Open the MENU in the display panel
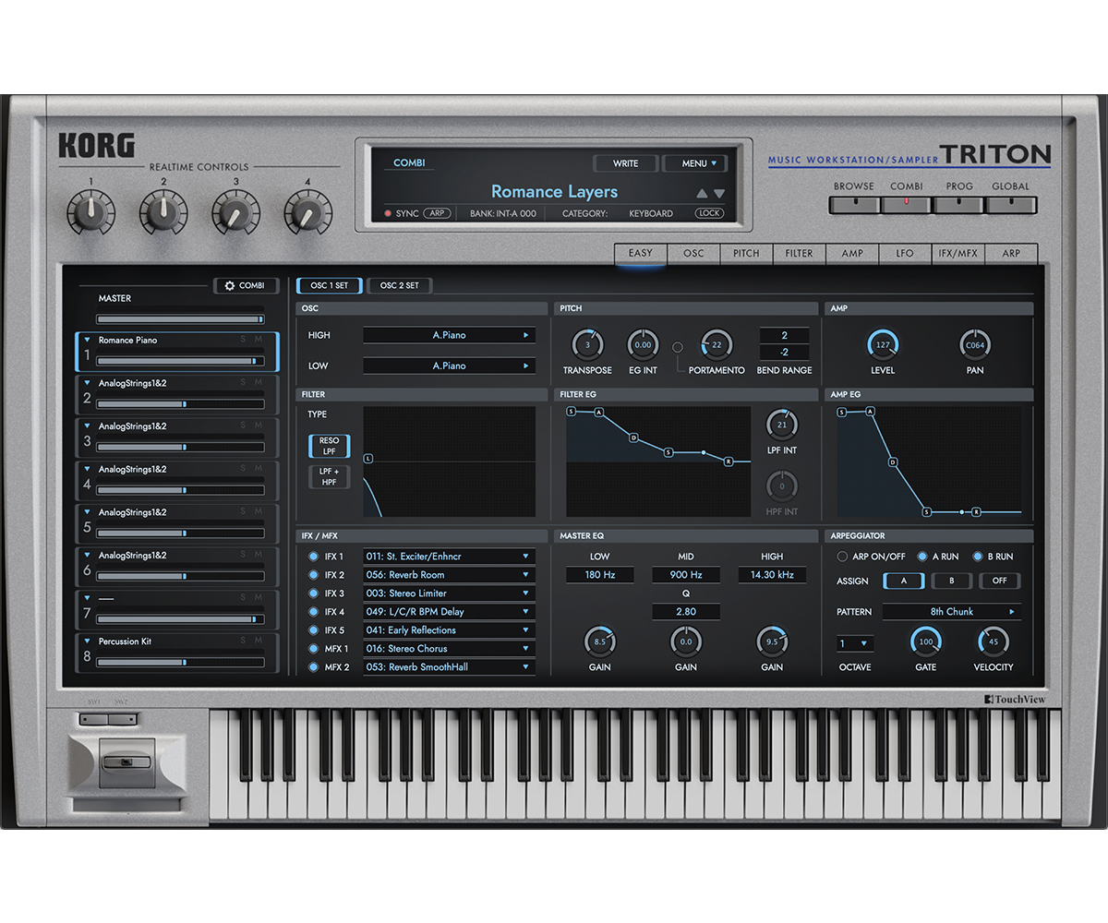The image size is (1108, 923). pos(694,163)
